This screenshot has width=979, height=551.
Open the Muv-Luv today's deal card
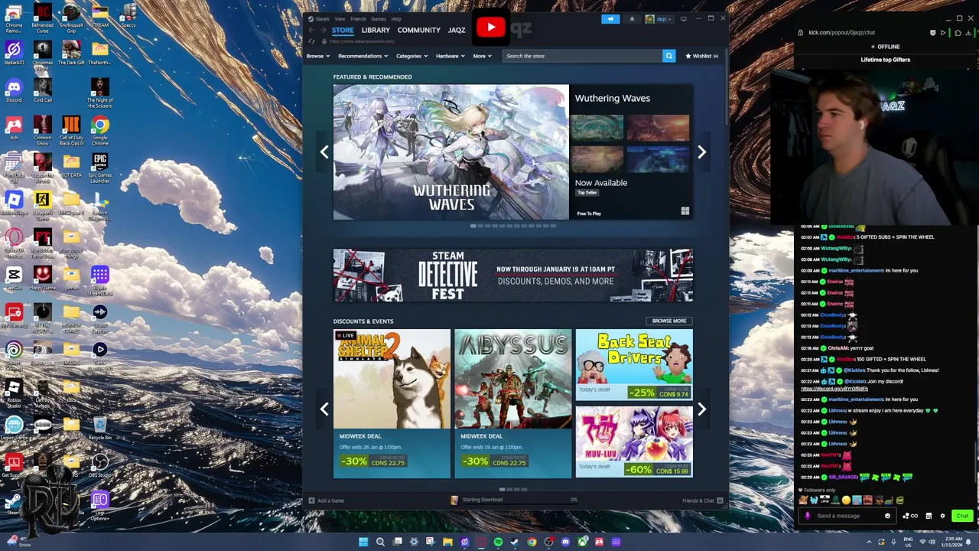(634, 442)
